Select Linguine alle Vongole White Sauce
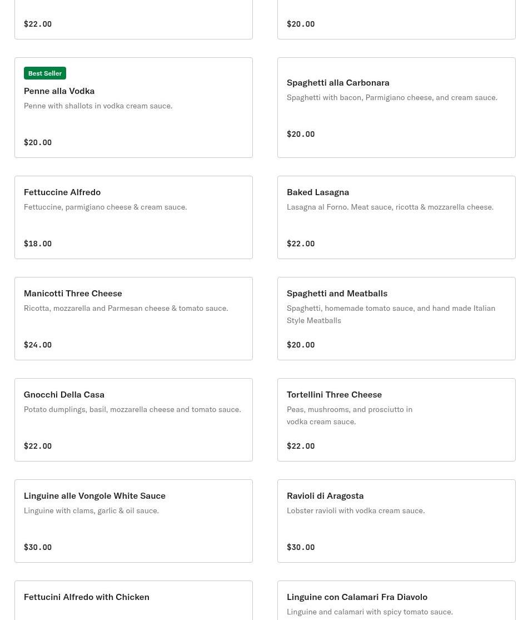 click(94, 495)
